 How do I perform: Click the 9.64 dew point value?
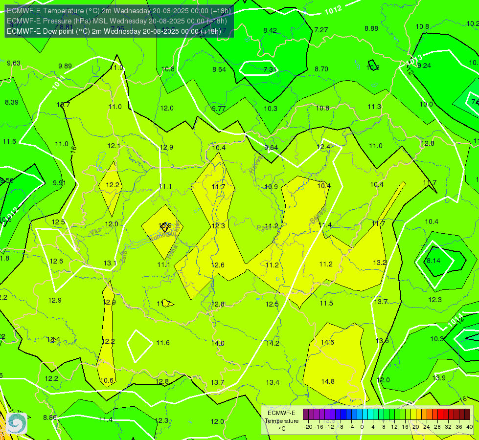point(271,148)
